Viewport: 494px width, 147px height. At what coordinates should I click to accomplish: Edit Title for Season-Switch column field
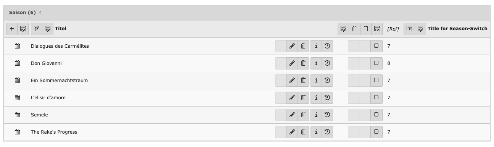click(x=420, y=29)
